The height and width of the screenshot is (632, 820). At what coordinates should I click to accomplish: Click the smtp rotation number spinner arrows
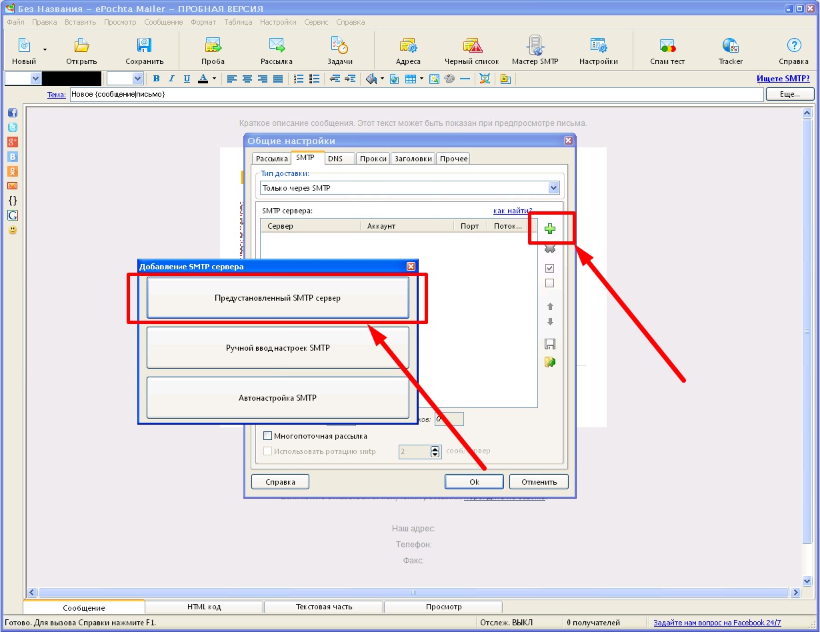click(436, 452)
